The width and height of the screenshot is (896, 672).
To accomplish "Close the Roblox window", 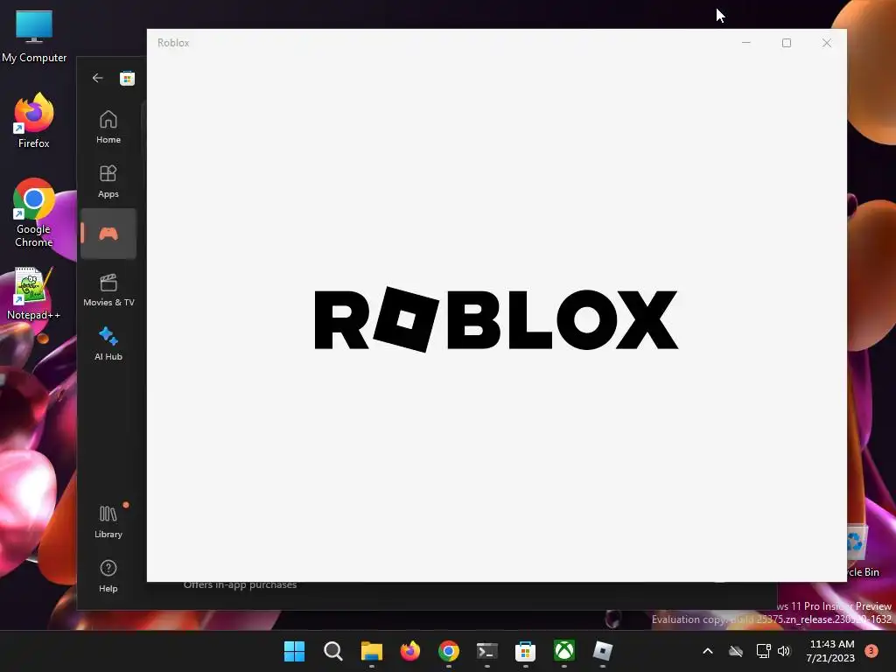I will tap(827, 43).
